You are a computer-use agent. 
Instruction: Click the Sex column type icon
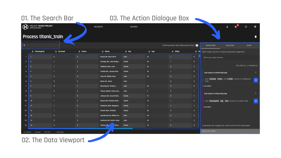(x=126, y=52)
